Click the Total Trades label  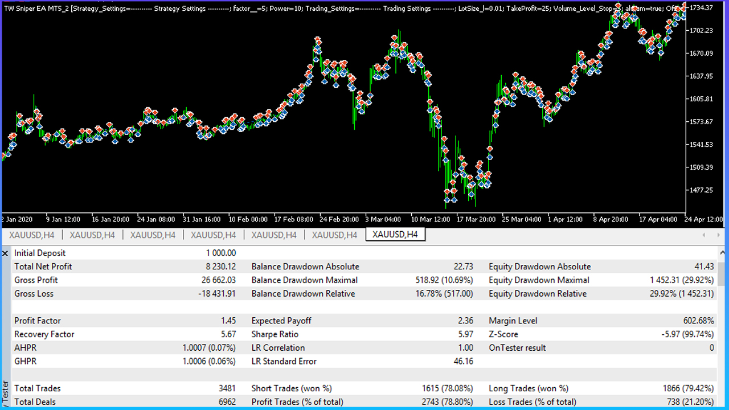coord(38,388)
